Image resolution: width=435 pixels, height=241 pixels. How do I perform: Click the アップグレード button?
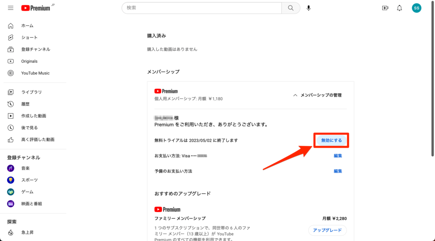coord(328,230)
